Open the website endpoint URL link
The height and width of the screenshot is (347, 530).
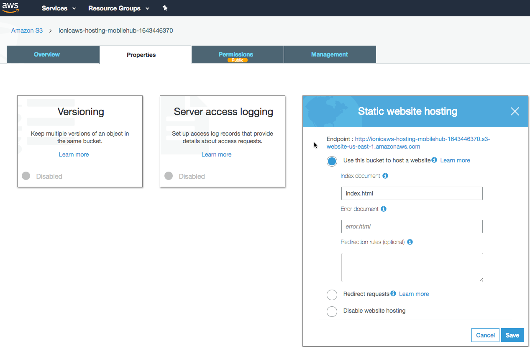[408, 143]
